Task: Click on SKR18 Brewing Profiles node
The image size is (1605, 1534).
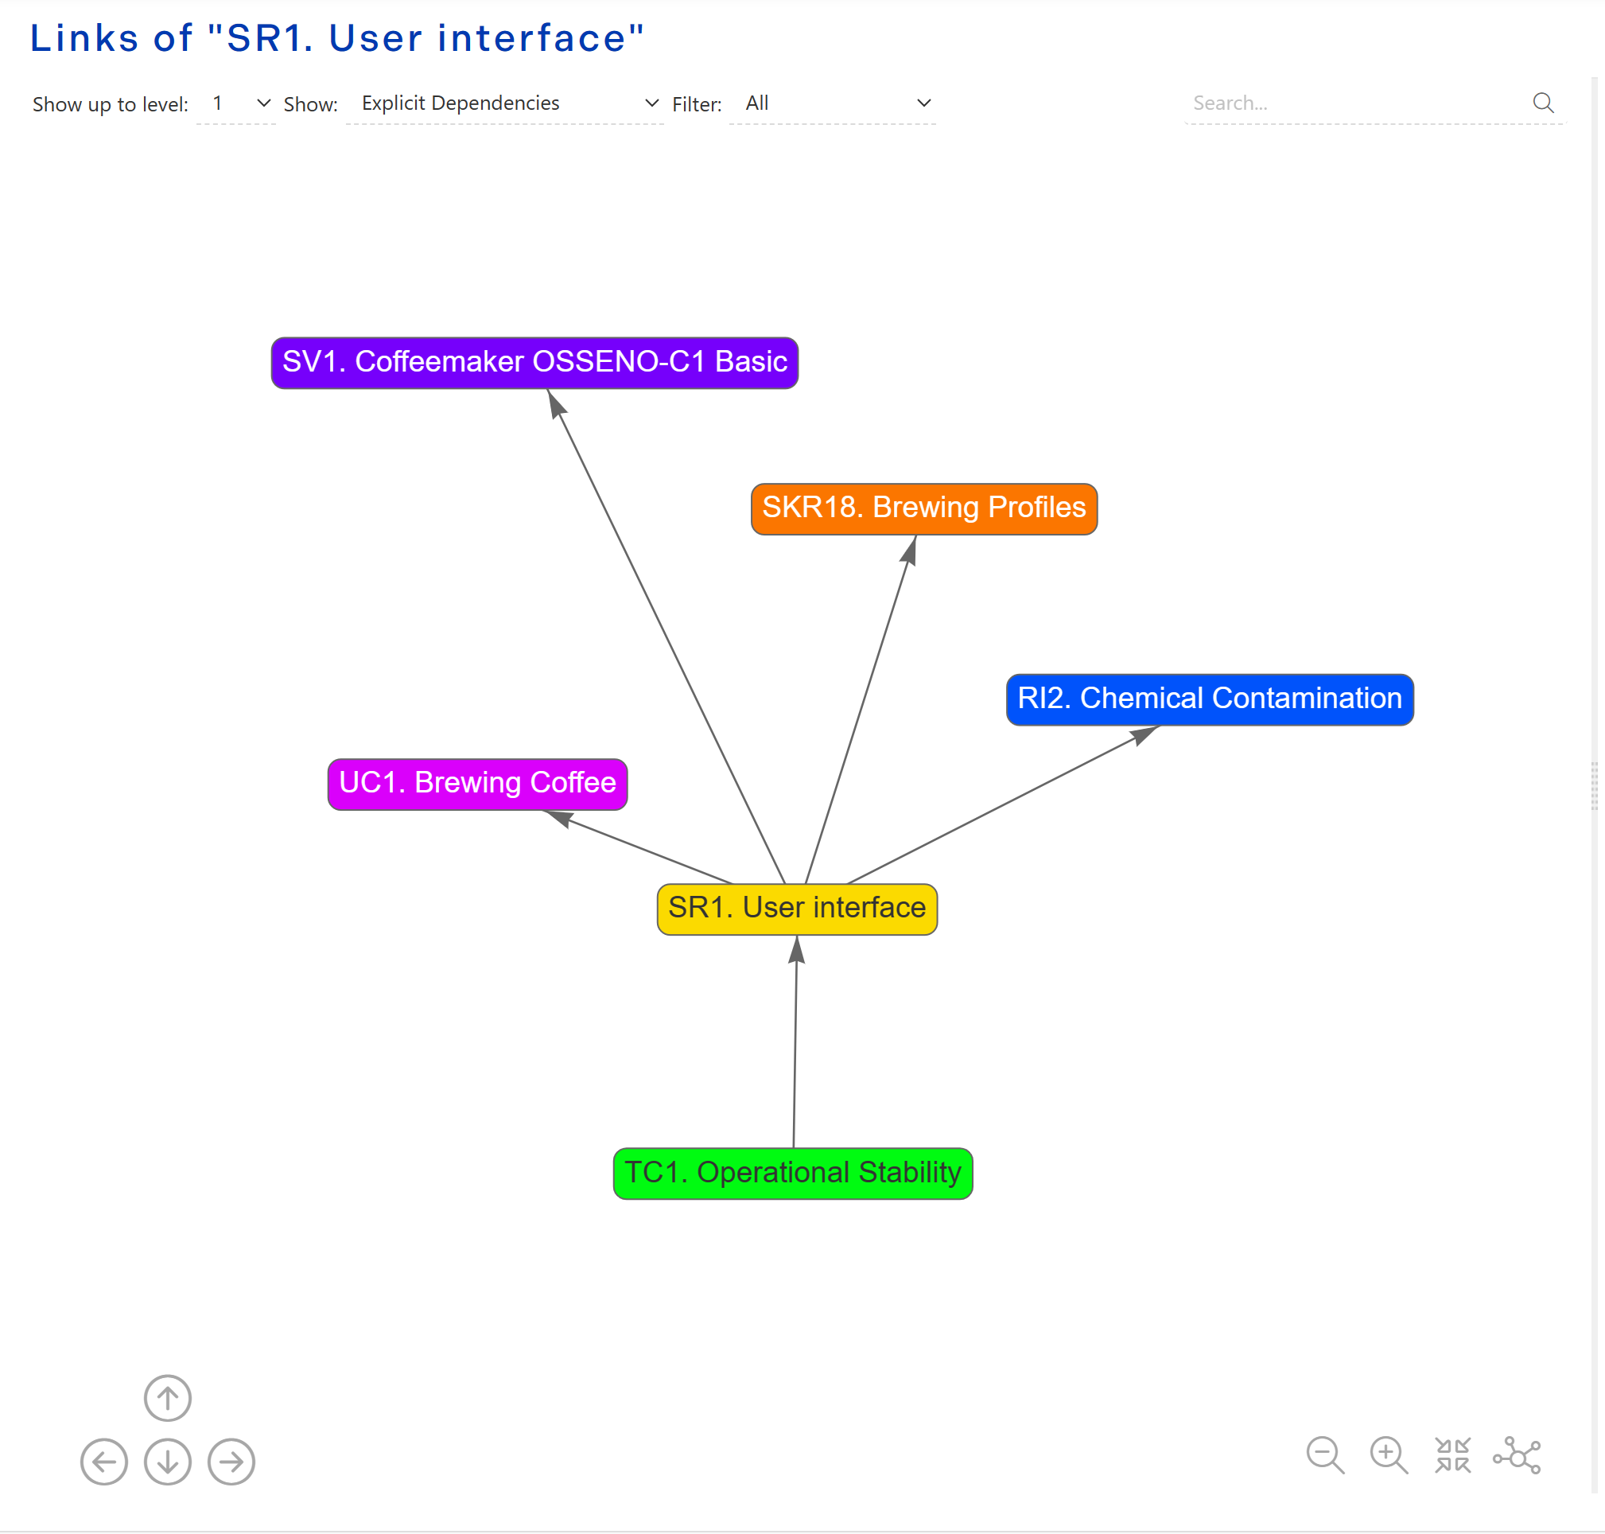Action: tap(923, 506)
